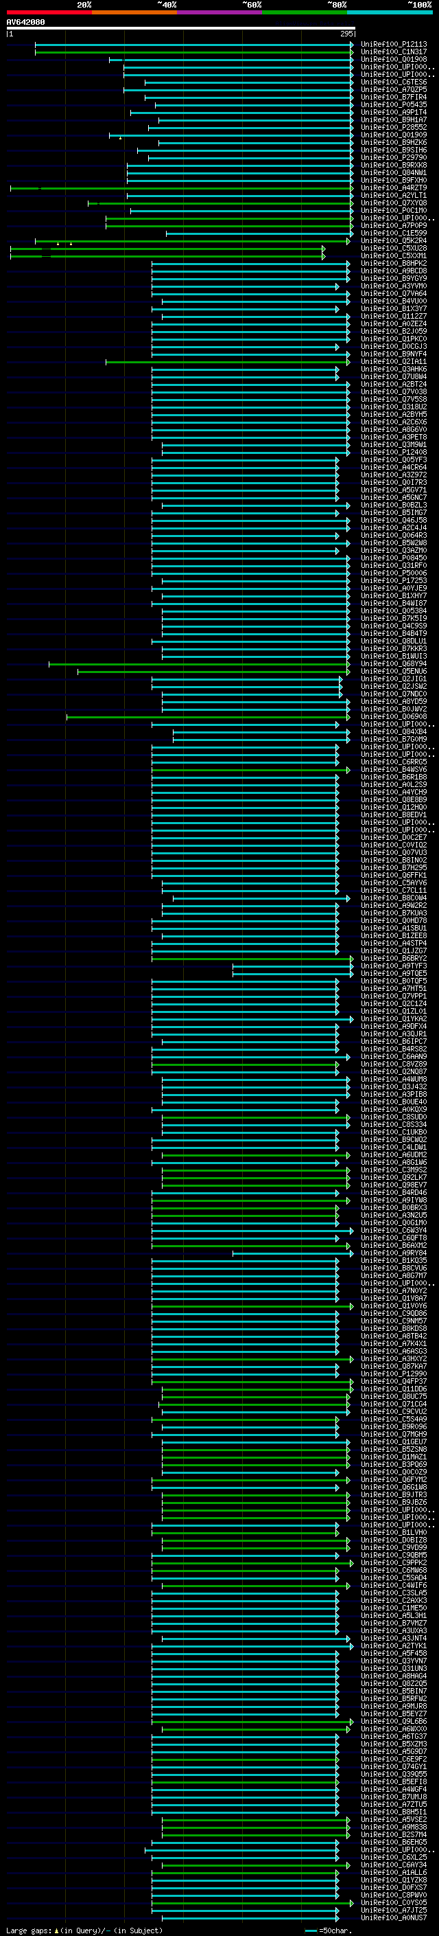Viewport: 439px width, 1936px height.
Task: Select hit label UniRef100_B9RXK8
Action: (394, 166)
